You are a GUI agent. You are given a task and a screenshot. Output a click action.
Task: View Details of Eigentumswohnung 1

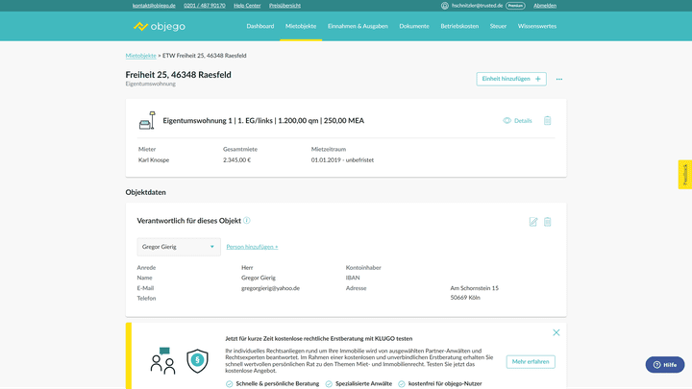click(x=518, y=121)
